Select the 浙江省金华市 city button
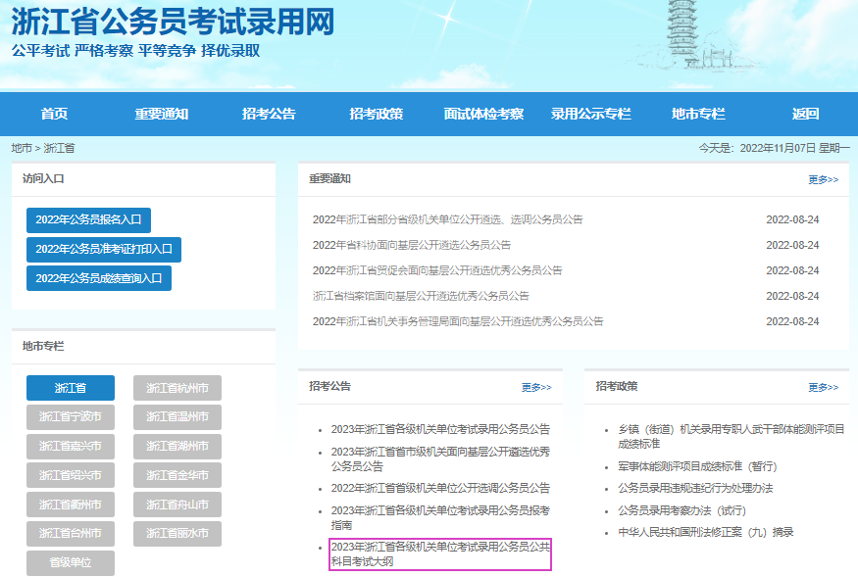 pos(177,475)
